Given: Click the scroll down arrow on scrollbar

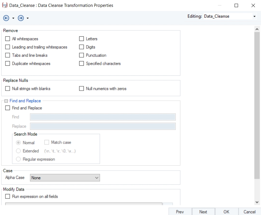Looking at the screenshot, I should click(x=257, y=202).
